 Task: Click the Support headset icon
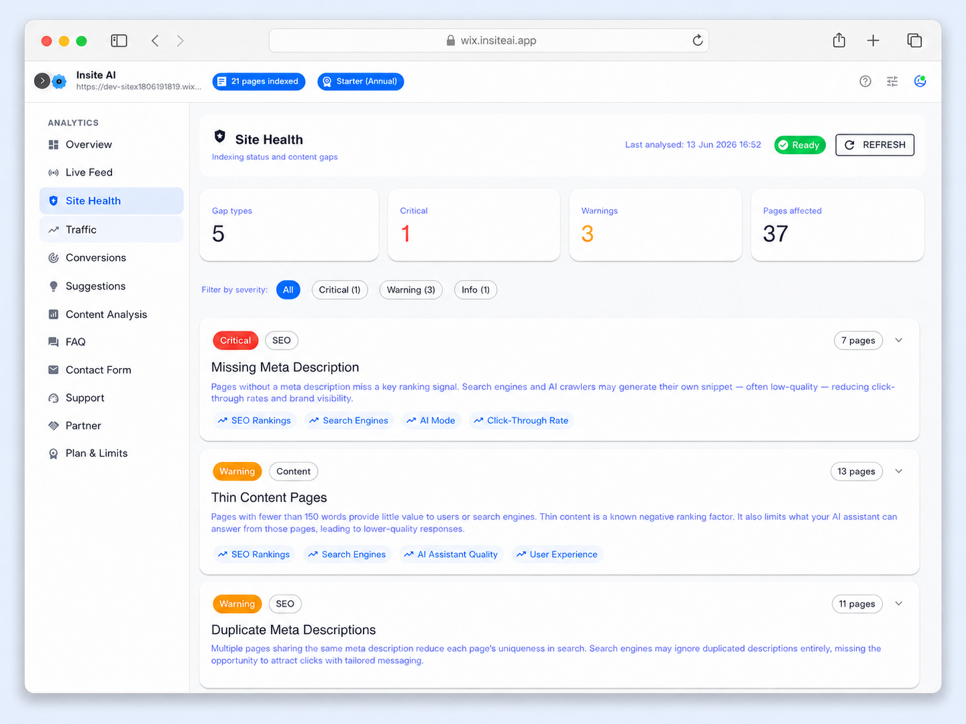(x=53, y=398)
